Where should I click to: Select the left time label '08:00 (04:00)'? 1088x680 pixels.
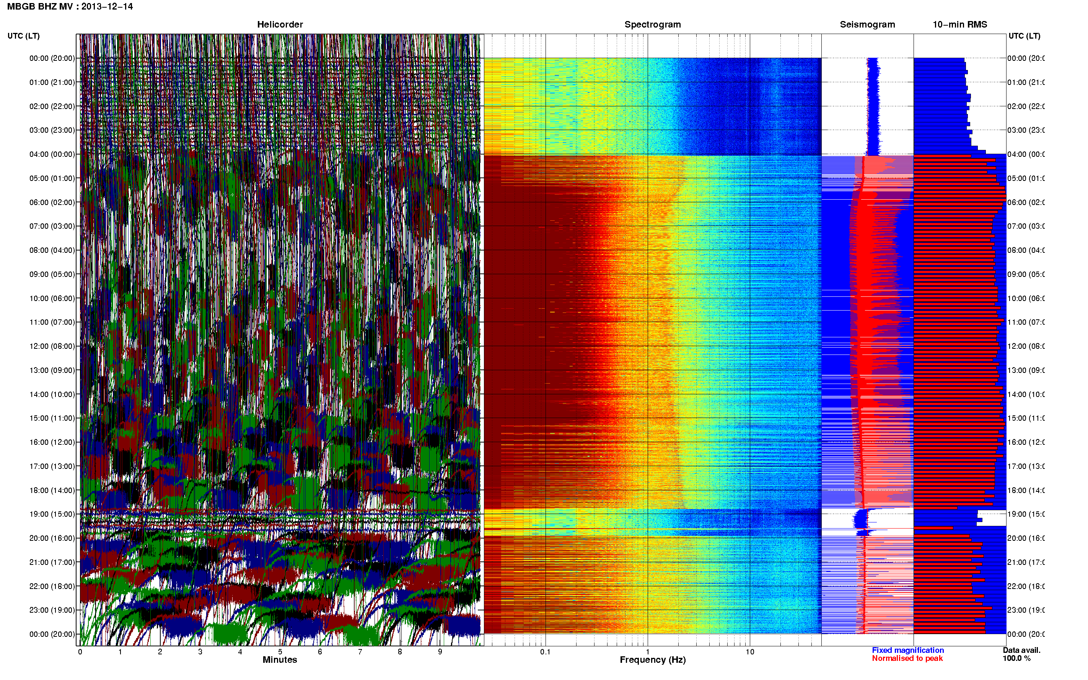click(x=52, y=250)
